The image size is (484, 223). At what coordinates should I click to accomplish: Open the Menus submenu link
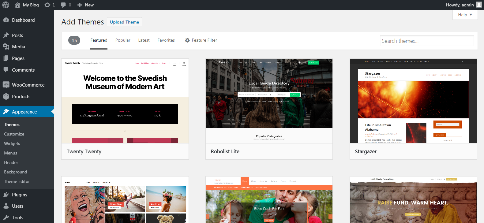(10, 153)
